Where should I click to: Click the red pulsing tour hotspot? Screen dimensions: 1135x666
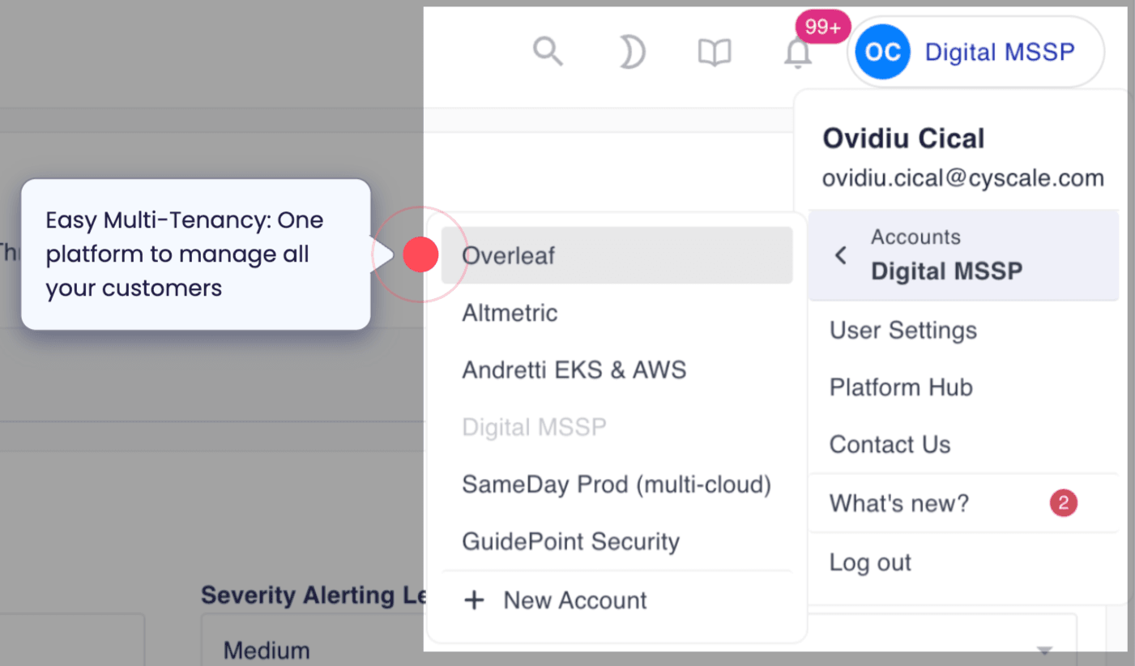tap(420, 254)
